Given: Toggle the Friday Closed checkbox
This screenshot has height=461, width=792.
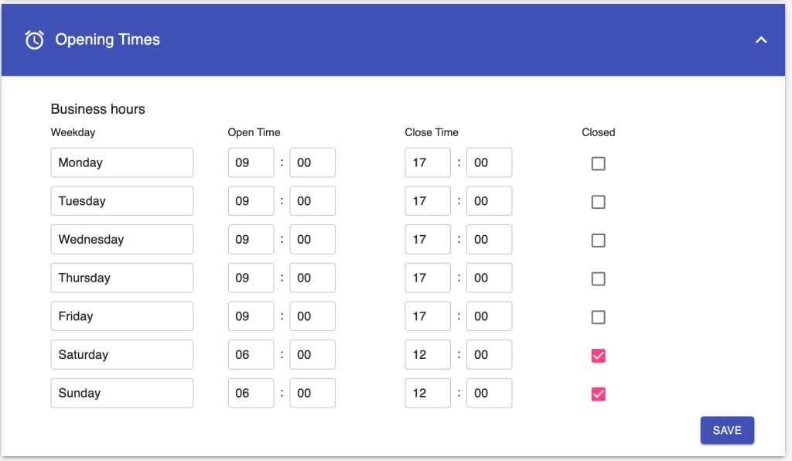Looking at the screenshot, I should coord(598,317).
